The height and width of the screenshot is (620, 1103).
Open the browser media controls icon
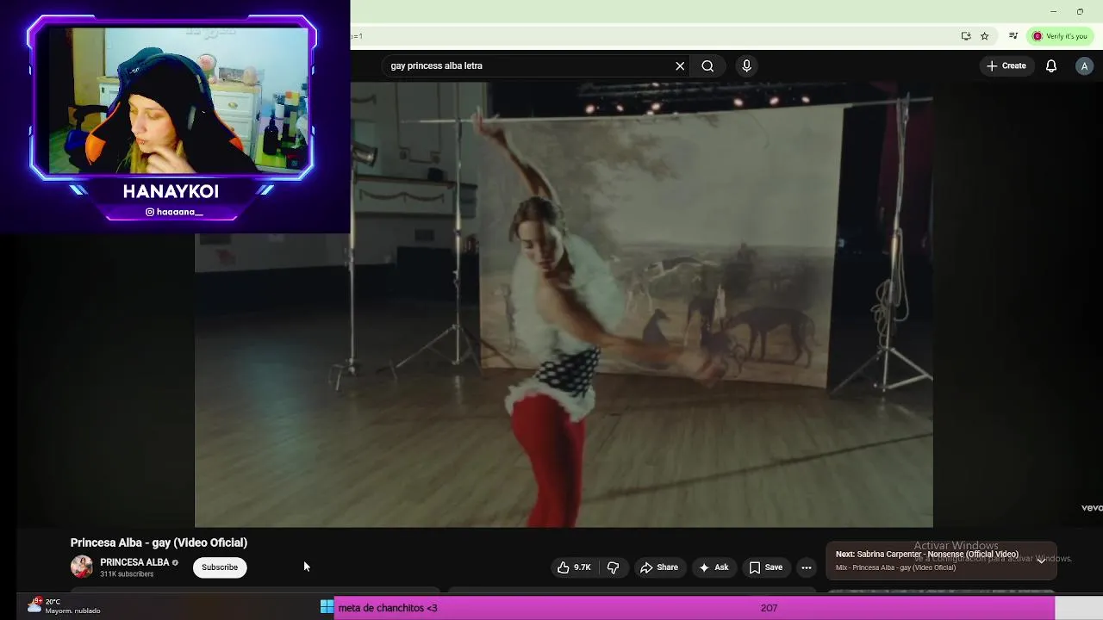(x=1013, y=36)
